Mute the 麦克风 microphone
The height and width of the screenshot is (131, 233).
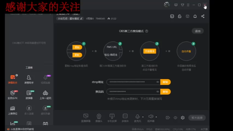138,118
